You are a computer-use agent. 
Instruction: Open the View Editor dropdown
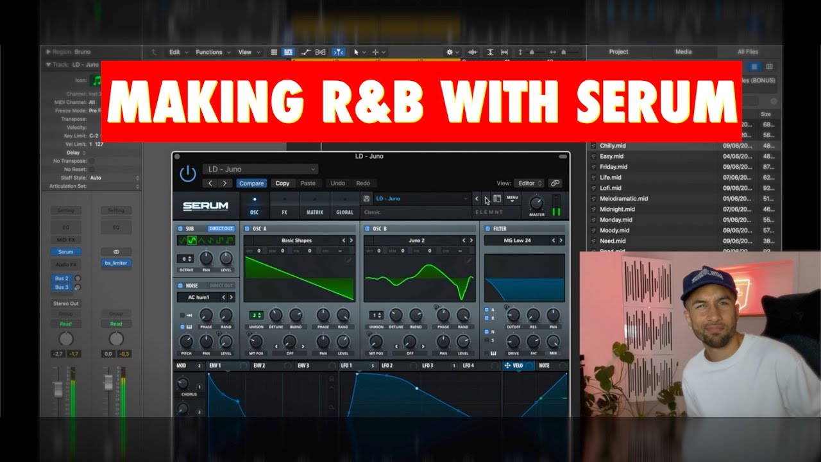529,184
